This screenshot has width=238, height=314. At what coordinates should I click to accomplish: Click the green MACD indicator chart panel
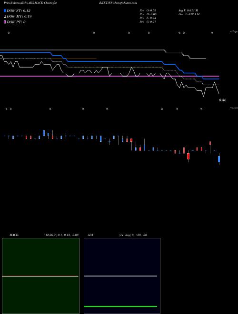pos(40,276)
